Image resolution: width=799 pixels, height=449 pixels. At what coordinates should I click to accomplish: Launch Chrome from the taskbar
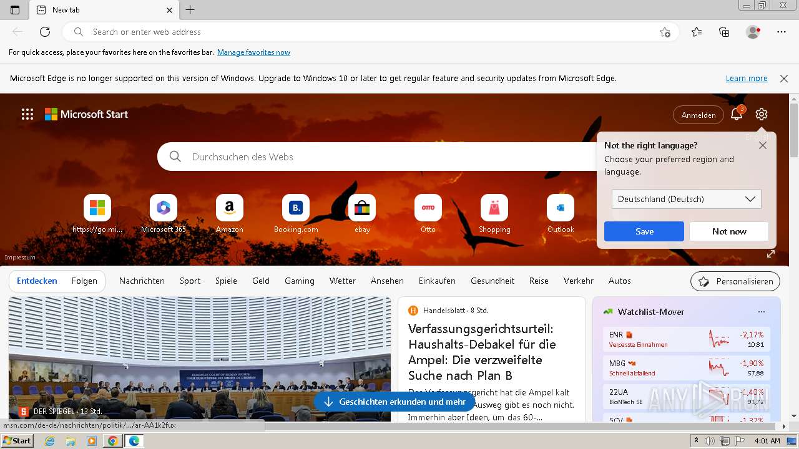(112, 441)
